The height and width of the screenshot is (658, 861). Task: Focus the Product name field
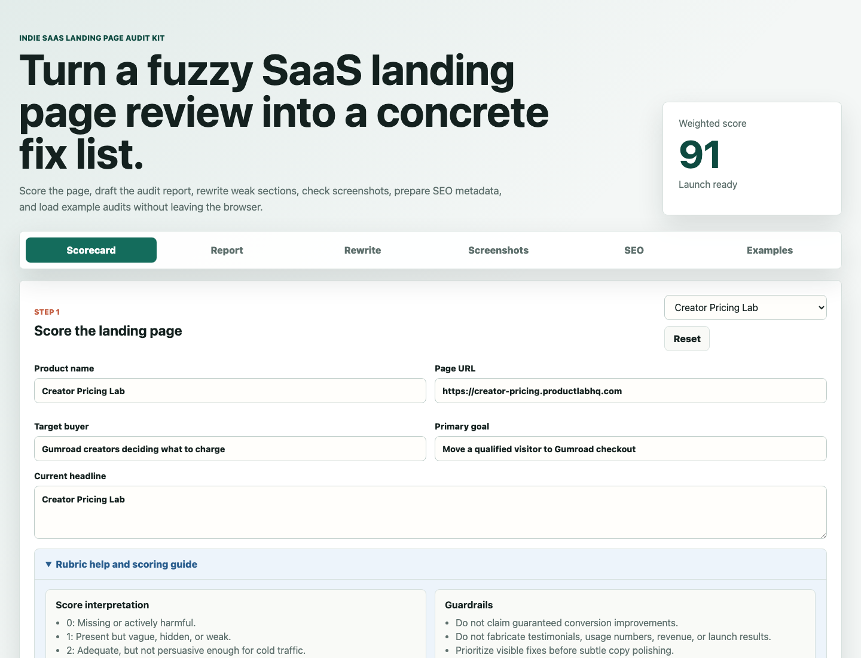230,391
